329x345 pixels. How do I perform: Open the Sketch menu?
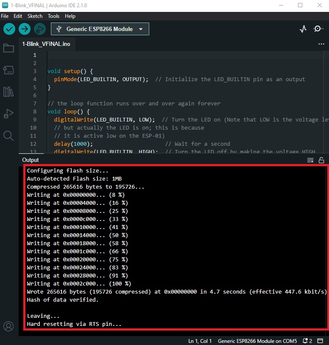(x=35, y=16)
